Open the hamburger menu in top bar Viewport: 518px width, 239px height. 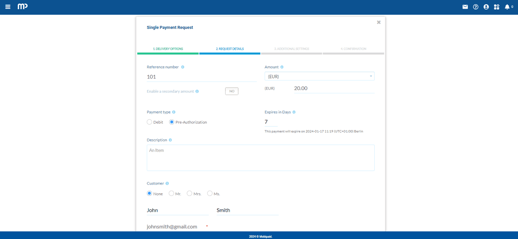coord(8,7)
